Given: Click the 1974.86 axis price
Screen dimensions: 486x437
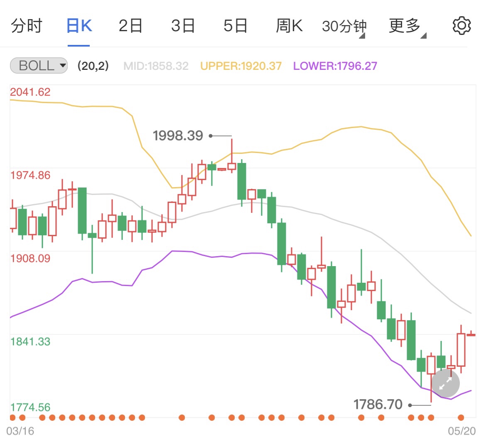Looking at the screenshot, I should [30, 175].
